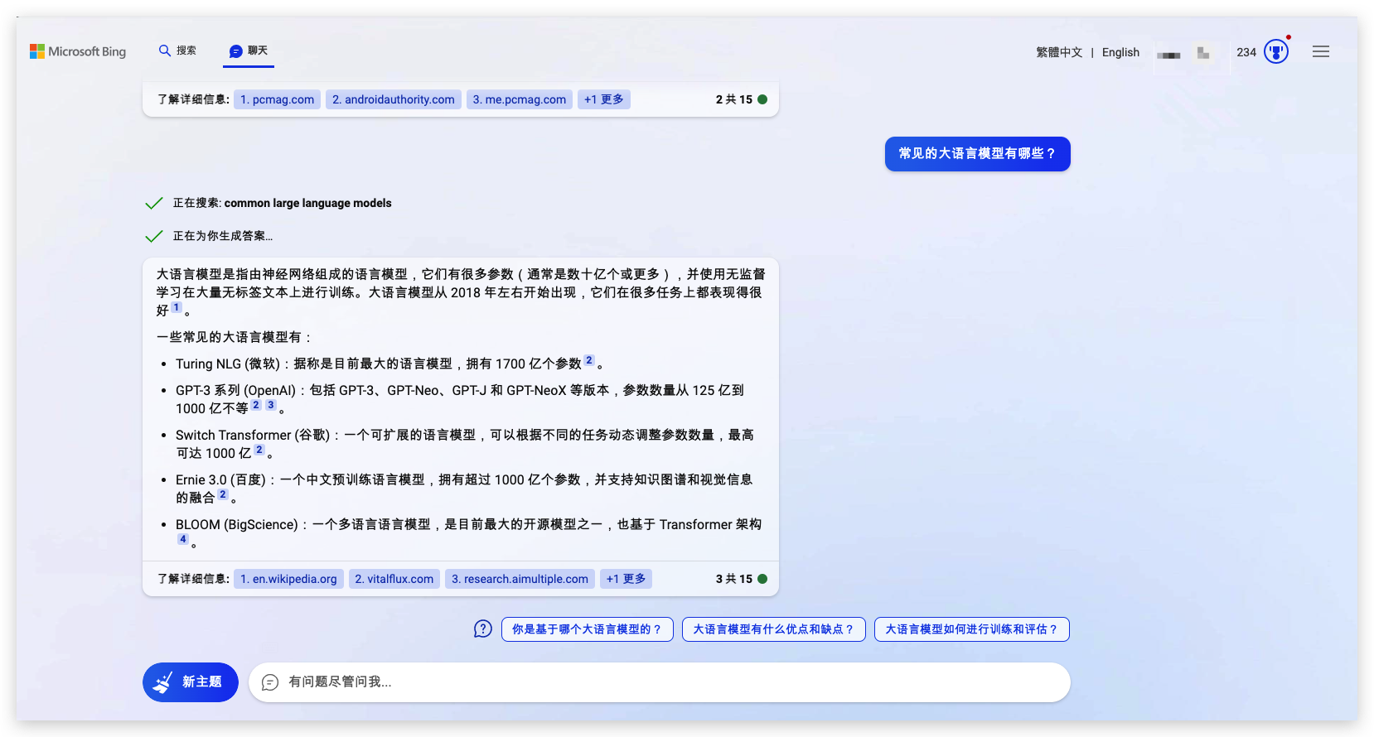The width and height of the screenshot is (1374, 737).
Task: Open the 搜索 search tab
Action: click(177, 51)
